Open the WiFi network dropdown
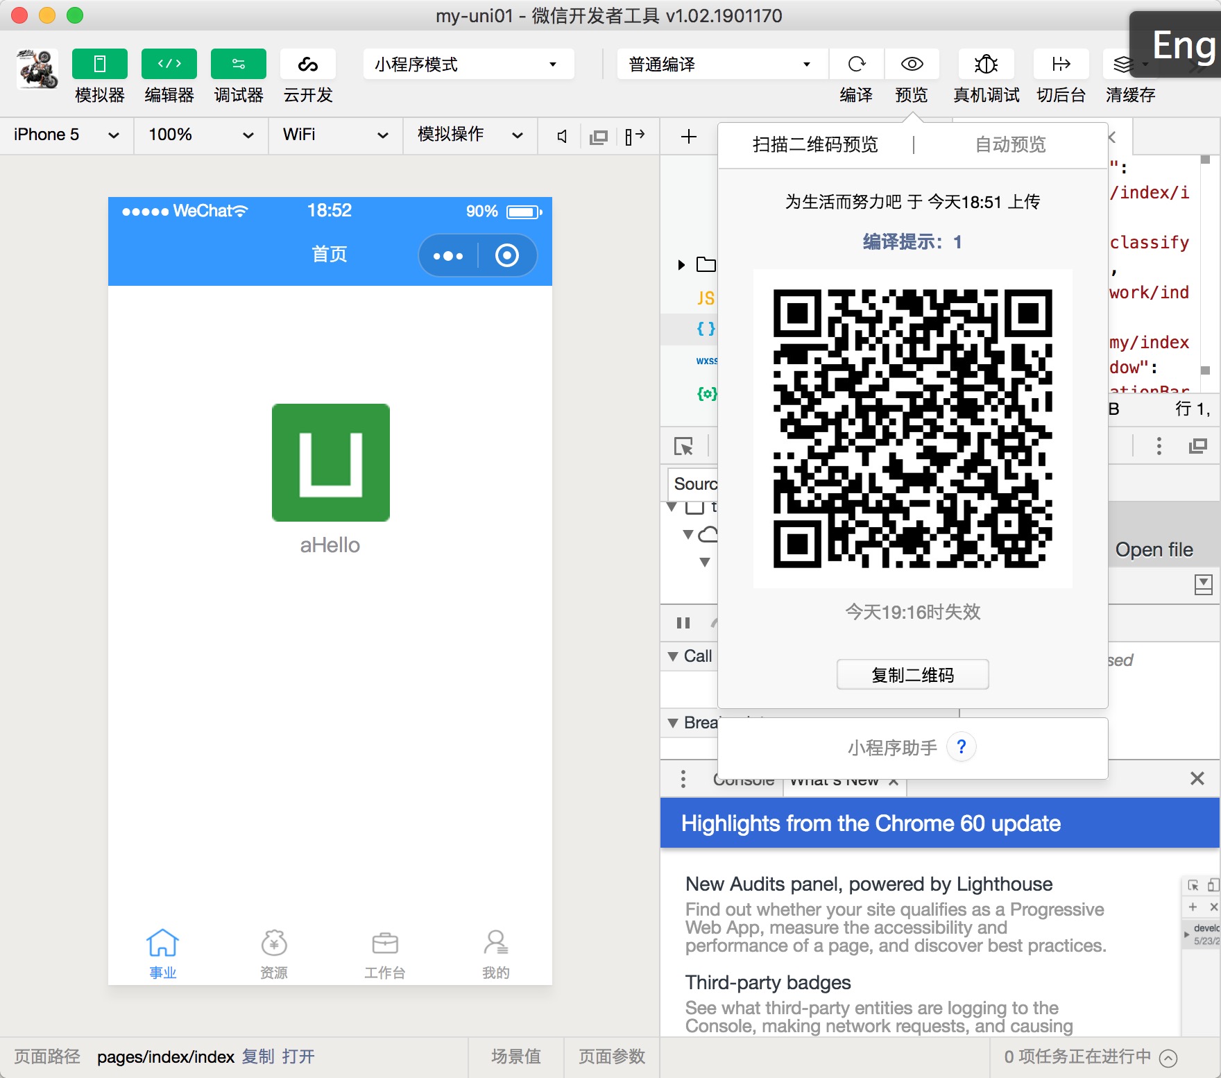The width and height of the screenshot is (1221, 1078). coord(335,135)
